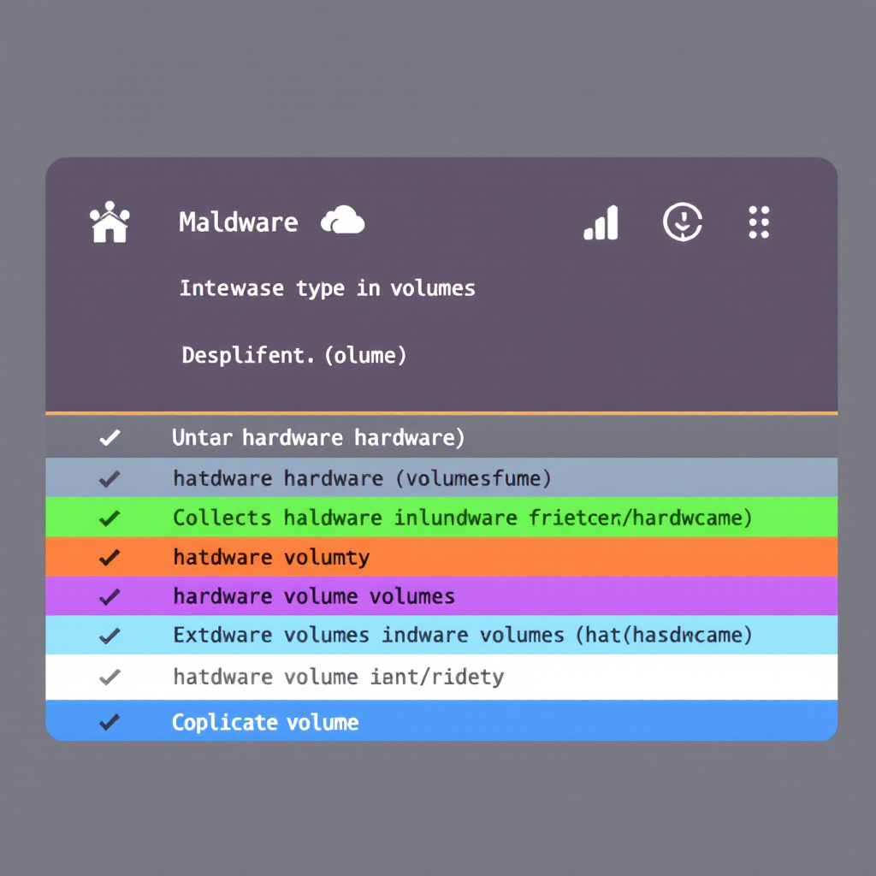Screen dimensions: 876x876
Task: Toggle checkmark for Untar hardware hardware
Action: point(109,437)
